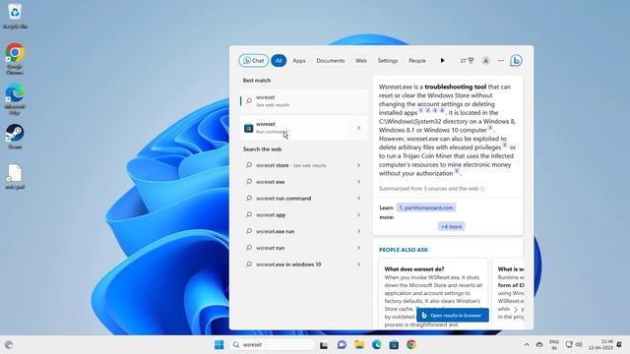This screenshot has height=354, width=630.
Task: Open the rewards points trophy icon
Action: click(x=467, y=61)
